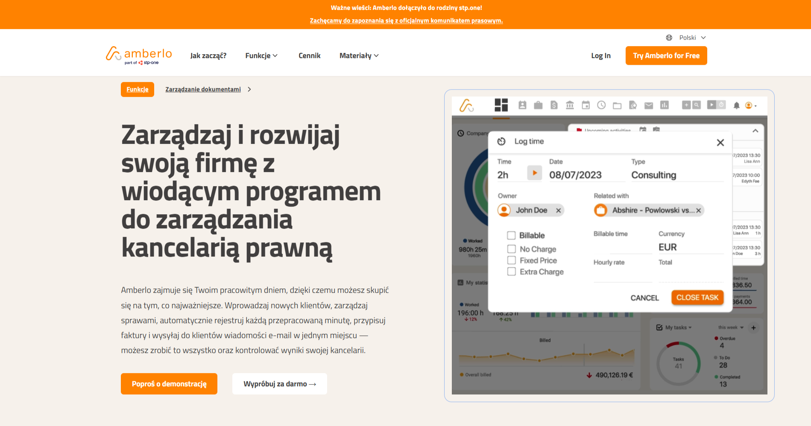Open the Zarządzanie dokumentami breadcrumb link
Viewport: 811px width, 426px height.
[x=203, y=89]
